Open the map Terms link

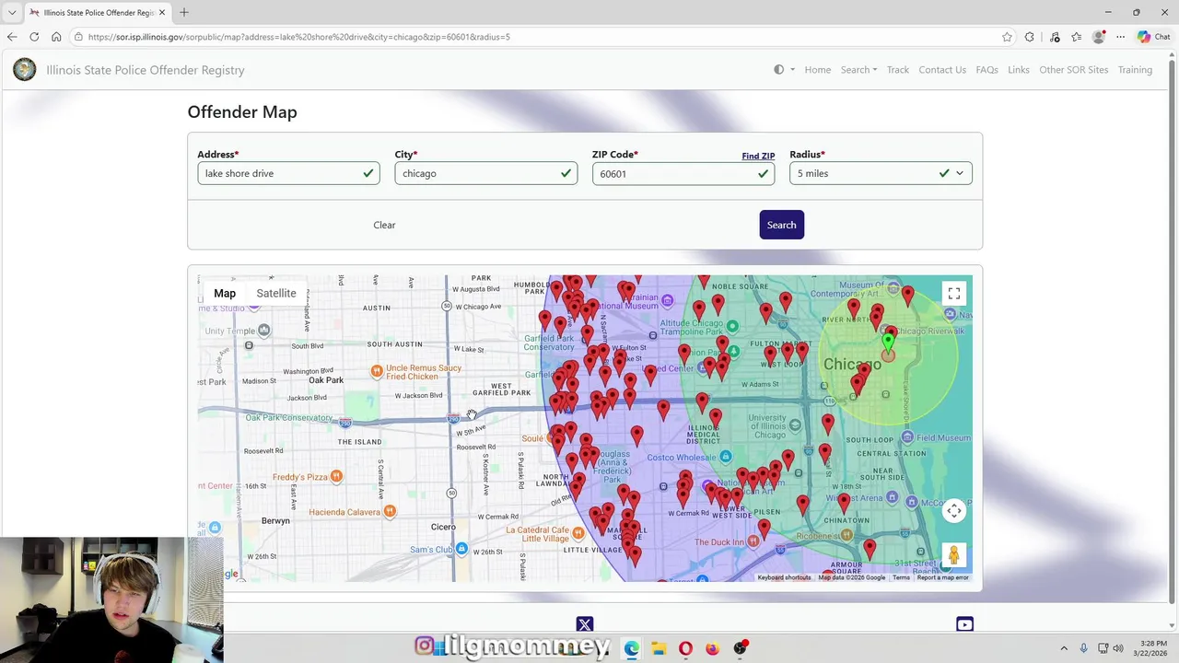pyautogui.click(x=901, y=577)
